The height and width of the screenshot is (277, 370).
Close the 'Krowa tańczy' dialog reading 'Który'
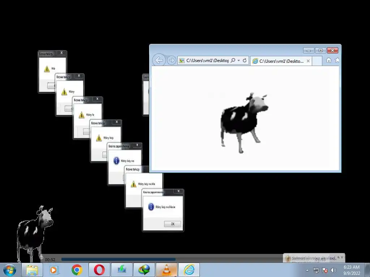click(79, 76)
